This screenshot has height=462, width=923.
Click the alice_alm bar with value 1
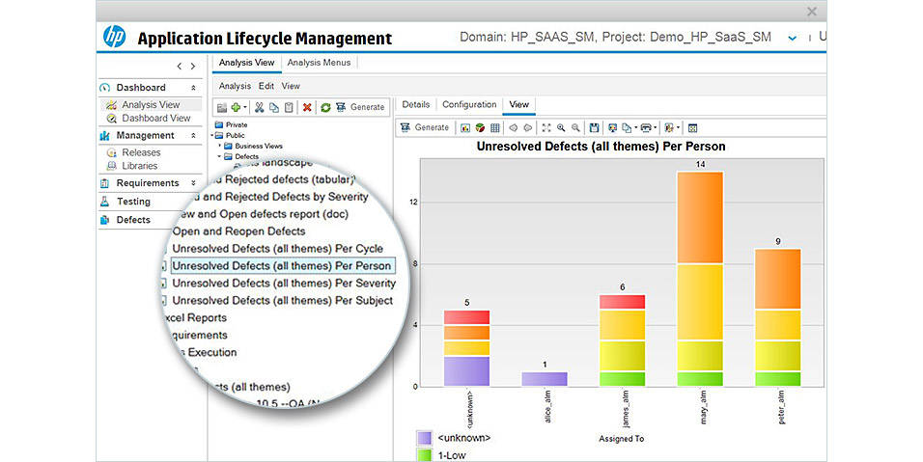pyautogui.click(x=545, y=378)
